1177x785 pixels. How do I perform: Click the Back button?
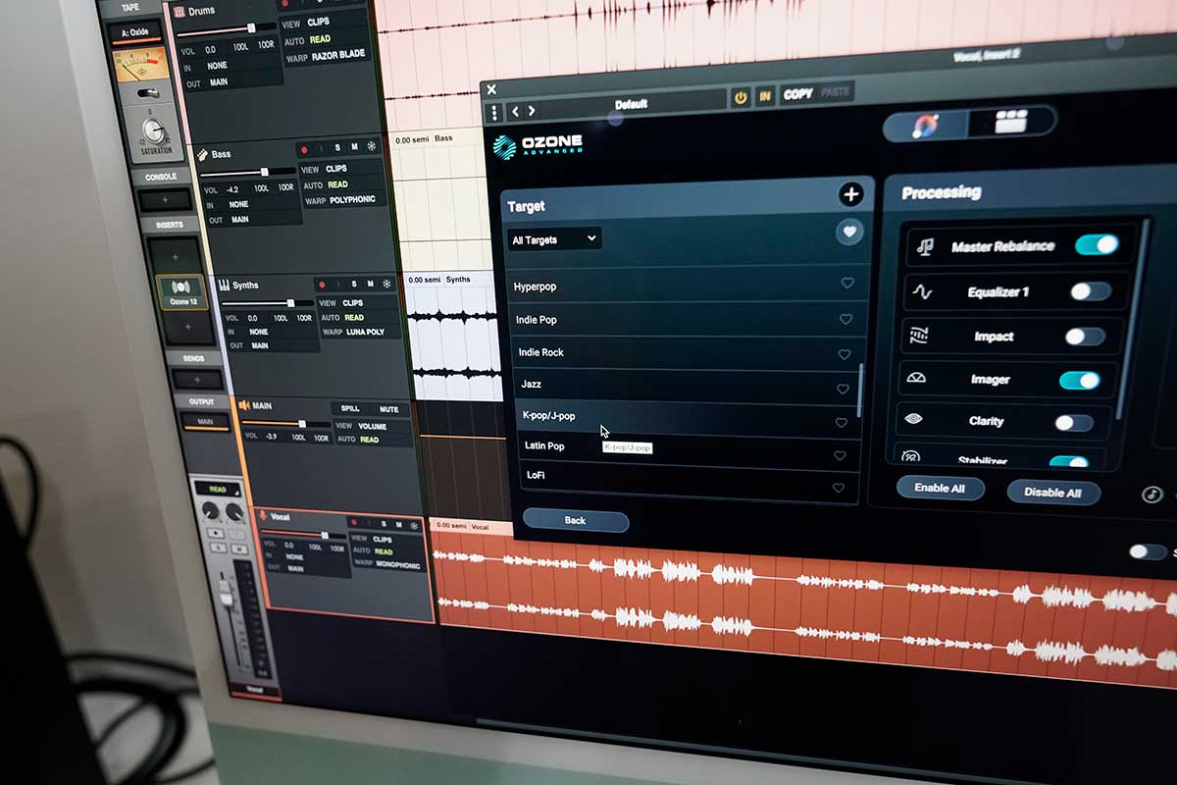click(x=575, y=520)
